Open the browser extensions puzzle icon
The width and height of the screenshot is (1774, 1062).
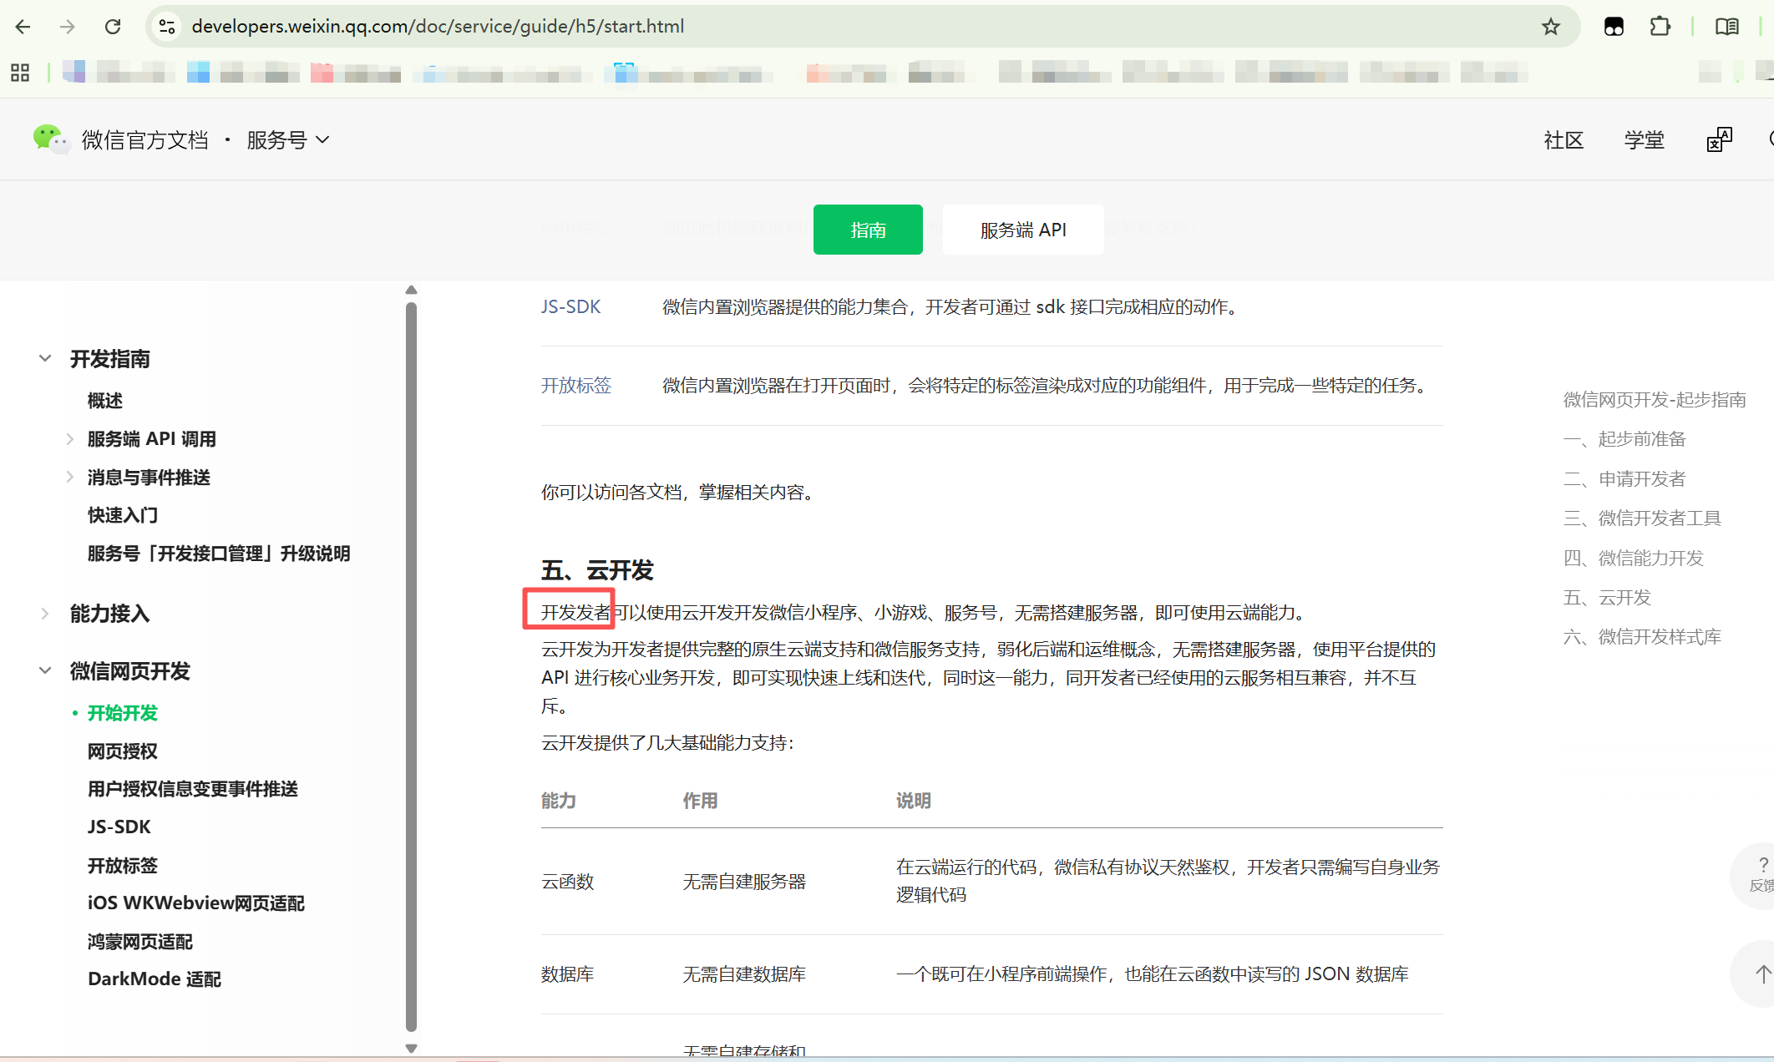pos(1660,27)
